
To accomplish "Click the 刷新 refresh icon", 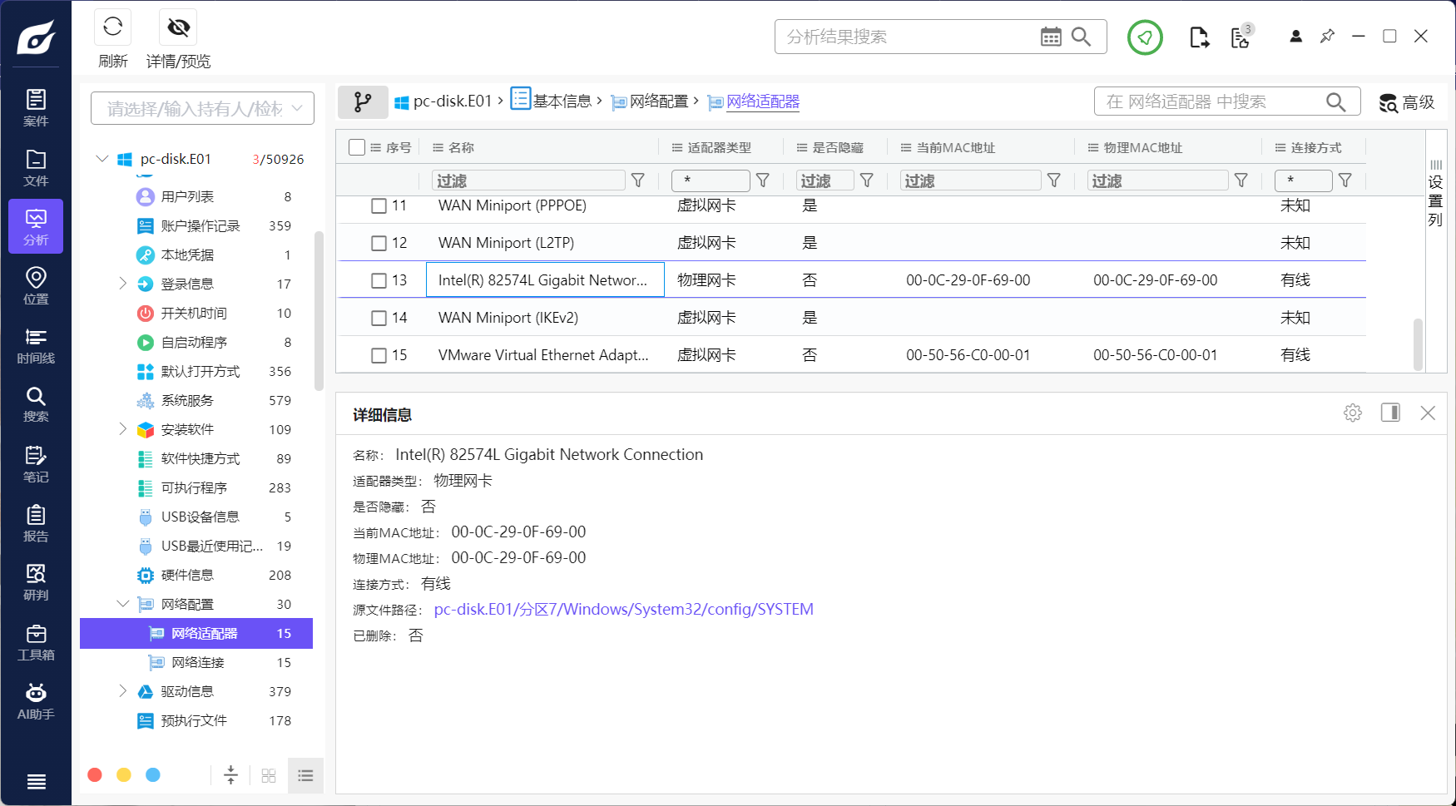I will click(x=112, y=27).
